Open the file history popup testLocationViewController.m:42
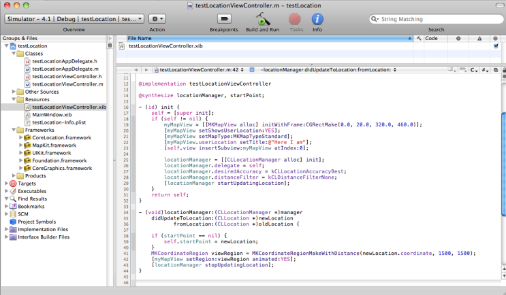The height and width of the screenshot is (295, 506). 199,70
